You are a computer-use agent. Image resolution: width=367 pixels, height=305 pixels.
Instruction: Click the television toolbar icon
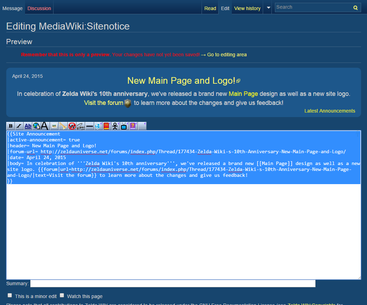(x=124, y=126)
